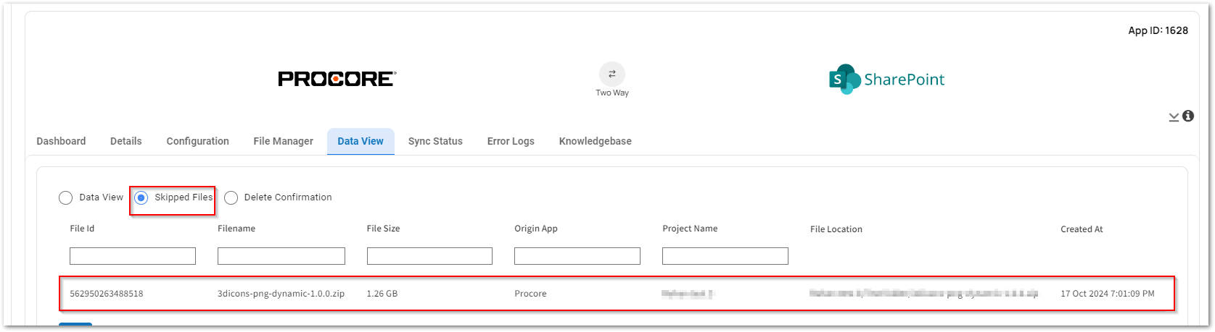Click the File Size column header
This screenshot has height=332, width=1215.
pos(384,229)
